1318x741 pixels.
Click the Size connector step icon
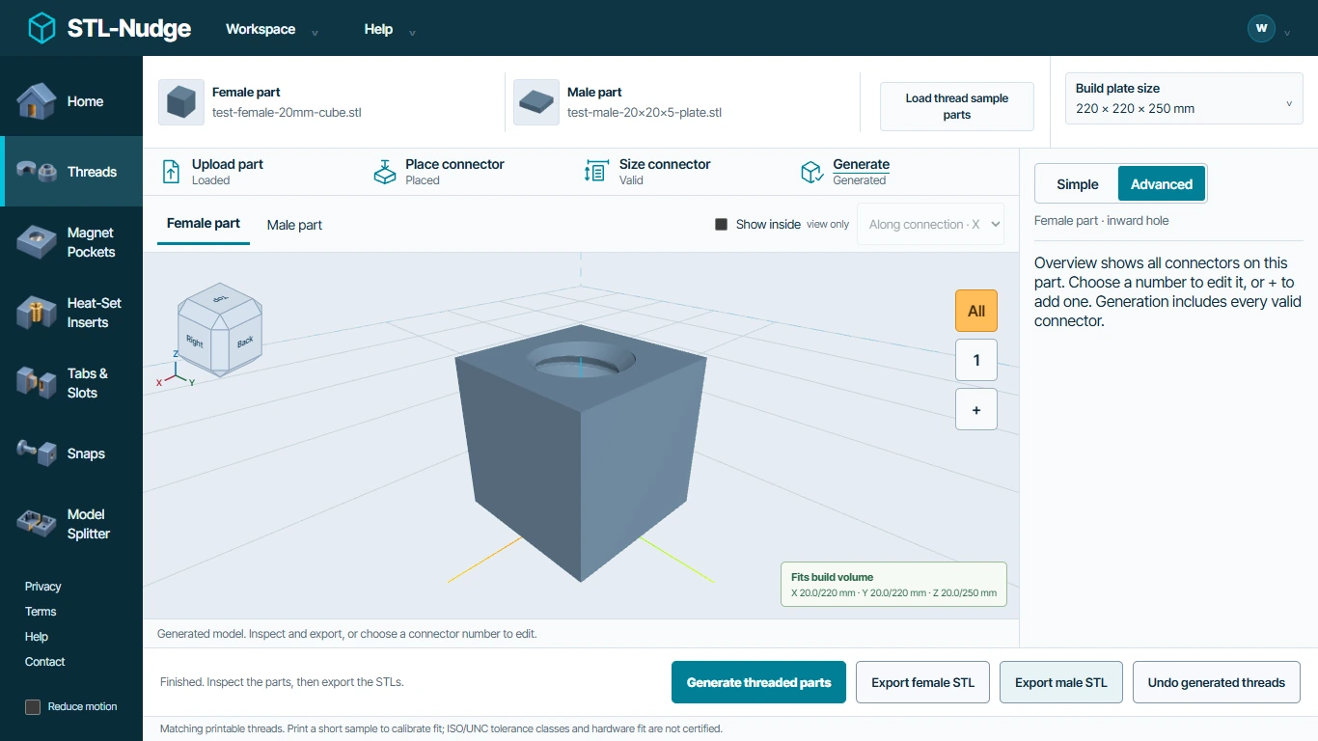(x=596, y=172)
